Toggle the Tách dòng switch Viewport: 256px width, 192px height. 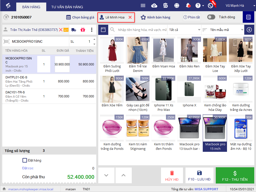211,17
